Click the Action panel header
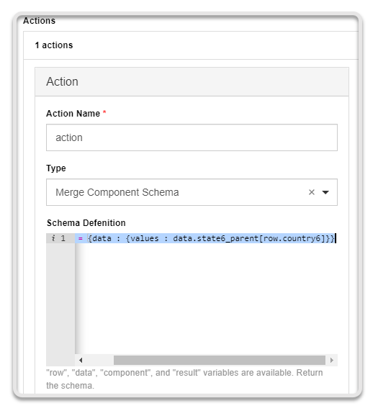 tap(192, 82)
